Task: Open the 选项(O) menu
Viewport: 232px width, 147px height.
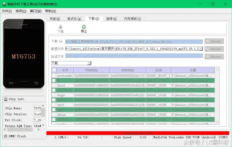Action: pyautogui.click(x=21, y=11)
